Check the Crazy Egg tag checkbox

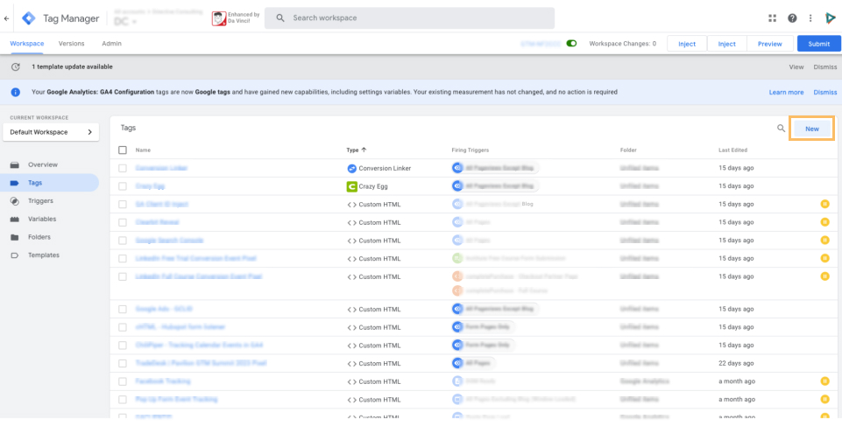coord(123,186)
